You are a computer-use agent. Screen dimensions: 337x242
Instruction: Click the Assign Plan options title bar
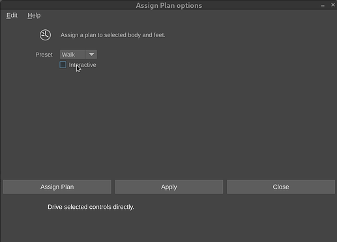click(169, 5)
